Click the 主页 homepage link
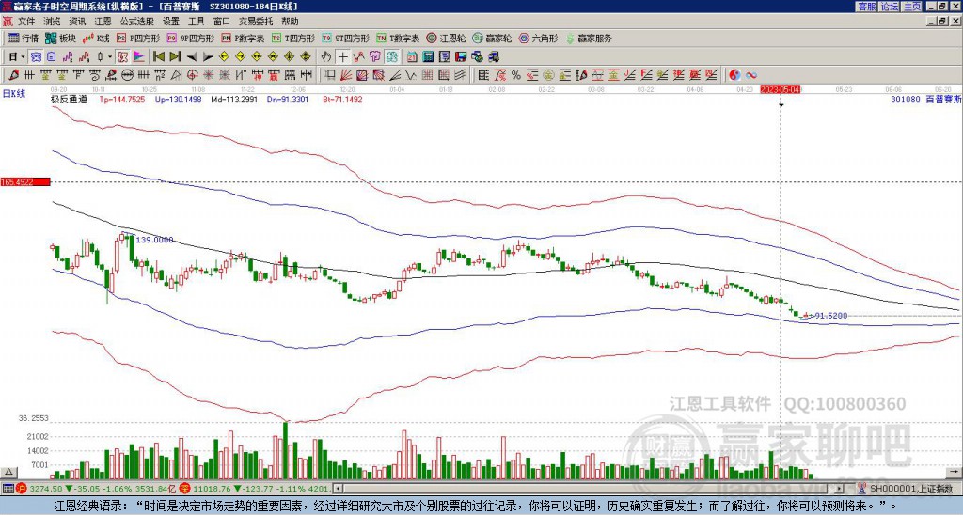 (x=911, y=7)
